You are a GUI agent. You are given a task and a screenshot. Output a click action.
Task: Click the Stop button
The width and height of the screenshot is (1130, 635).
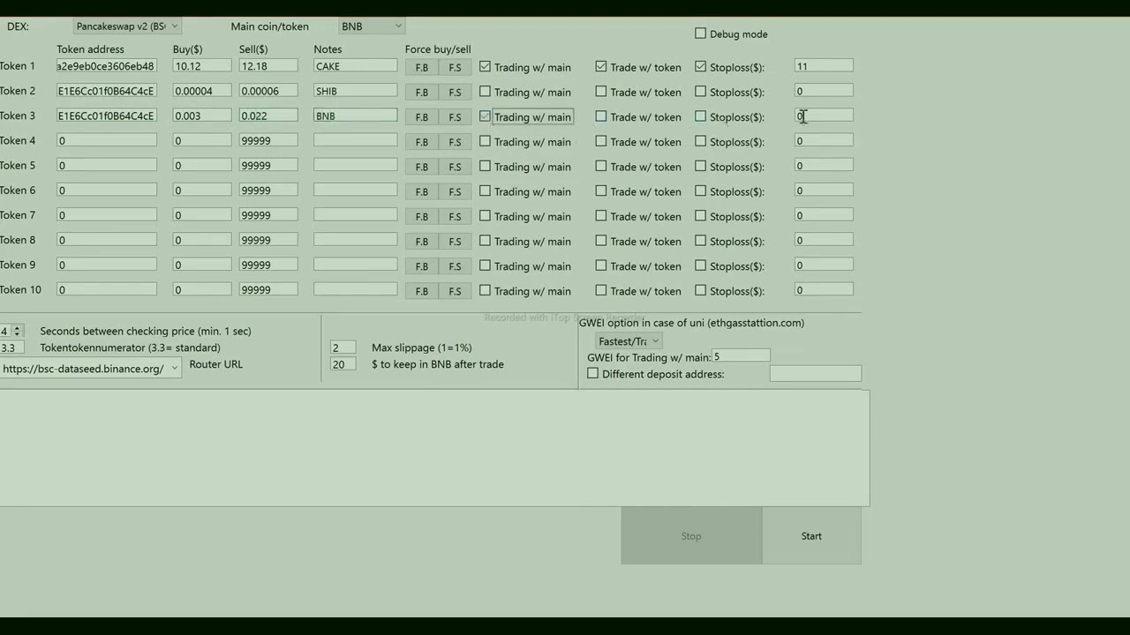(691, 535)
